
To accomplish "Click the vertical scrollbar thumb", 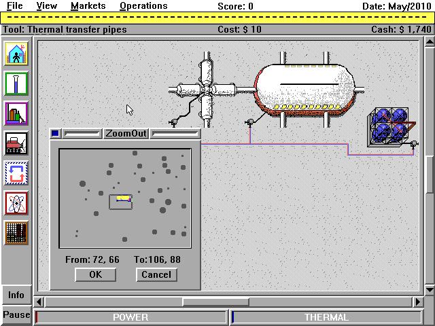I will pos(430,174).
